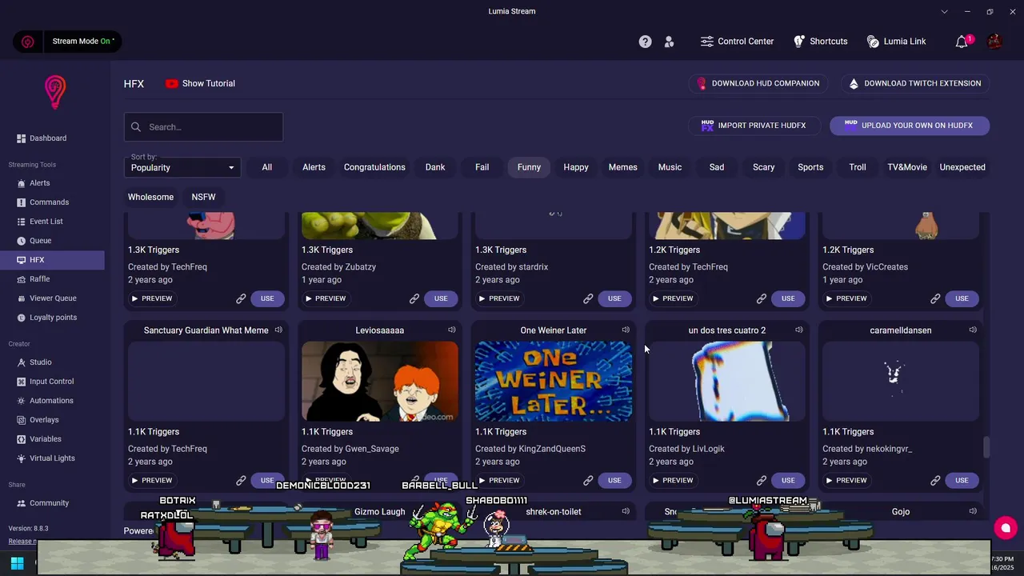Viewport: 1024px width, 576px height.
Task: Open the Control Center
Action: (x=737, y=42)
